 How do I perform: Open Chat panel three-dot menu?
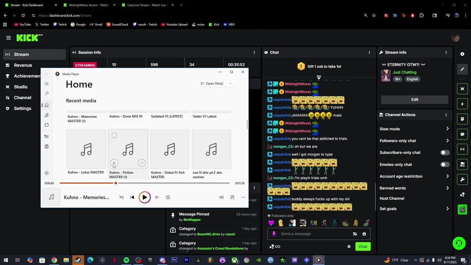(369, 53)
